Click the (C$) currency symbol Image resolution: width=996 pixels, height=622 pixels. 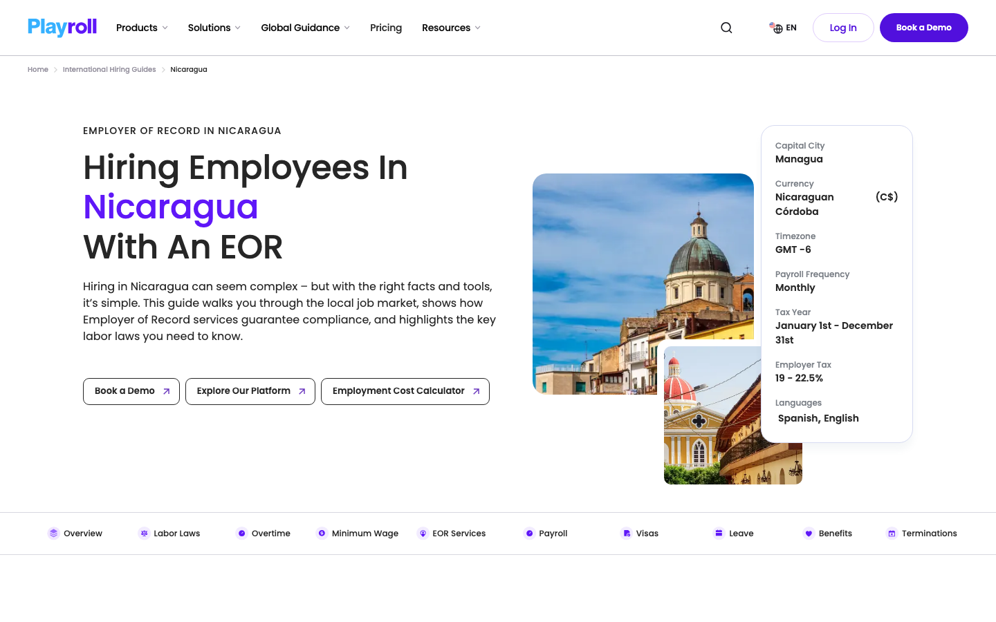click(887, 197)
